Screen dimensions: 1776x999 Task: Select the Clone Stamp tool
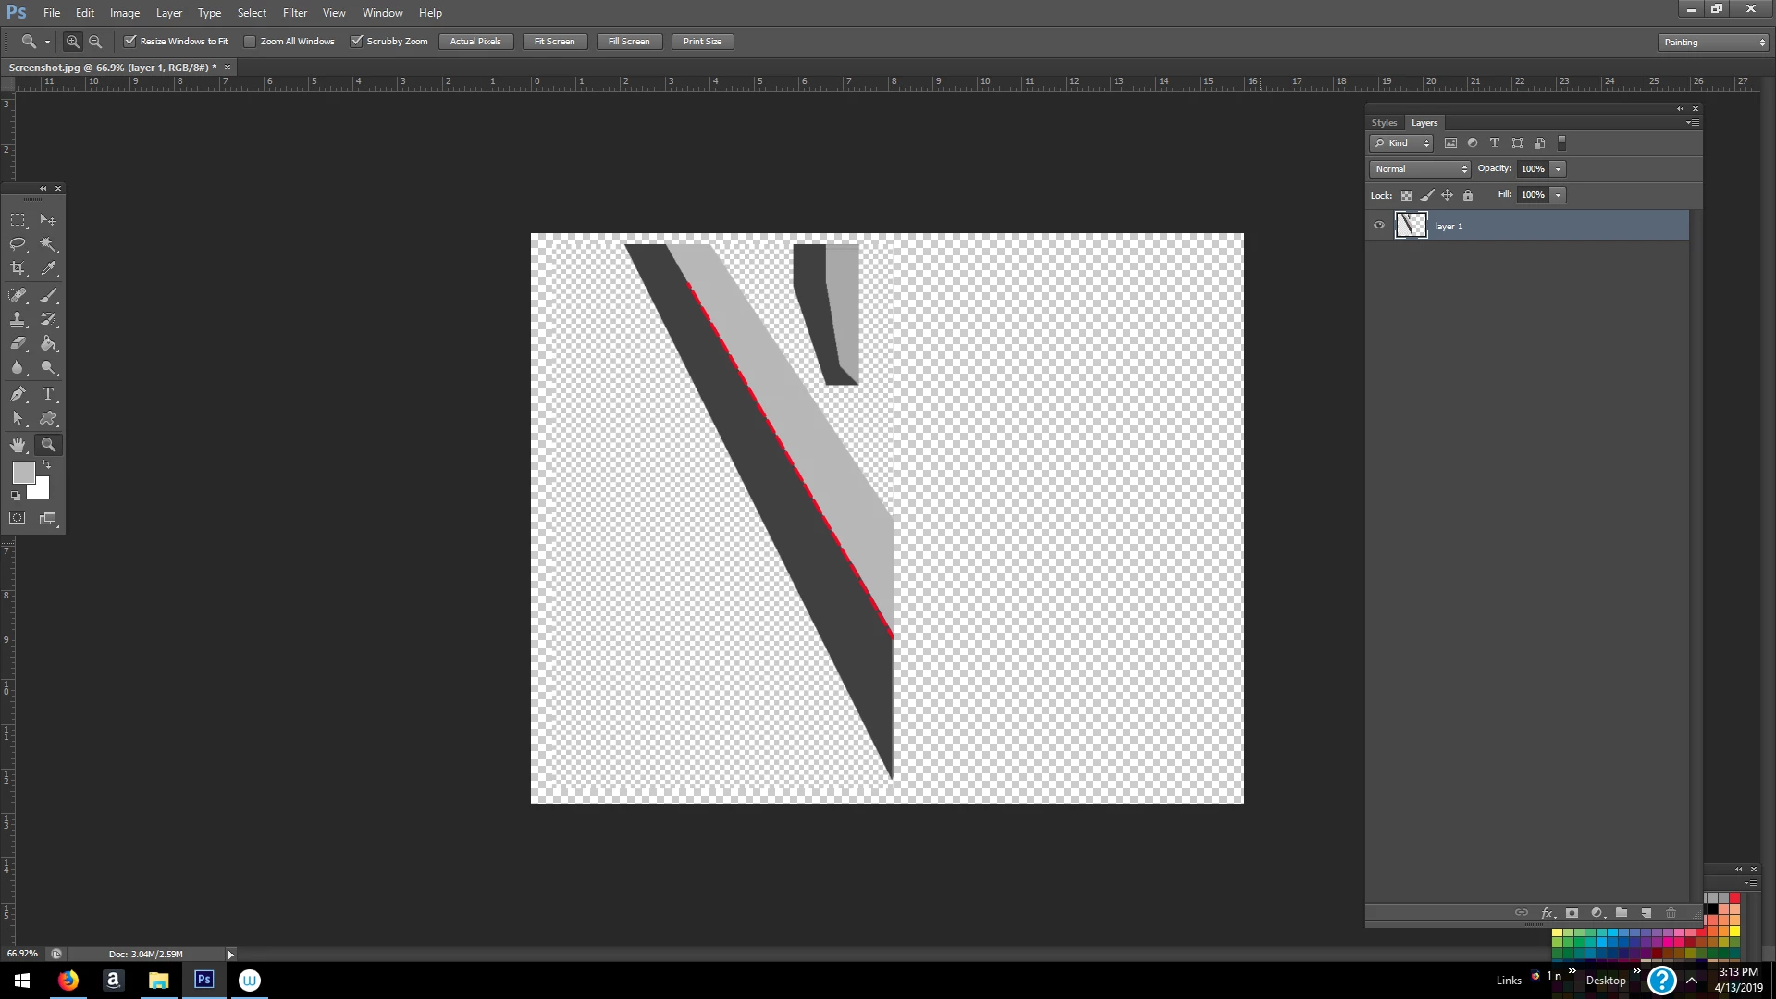click(18, 319)
